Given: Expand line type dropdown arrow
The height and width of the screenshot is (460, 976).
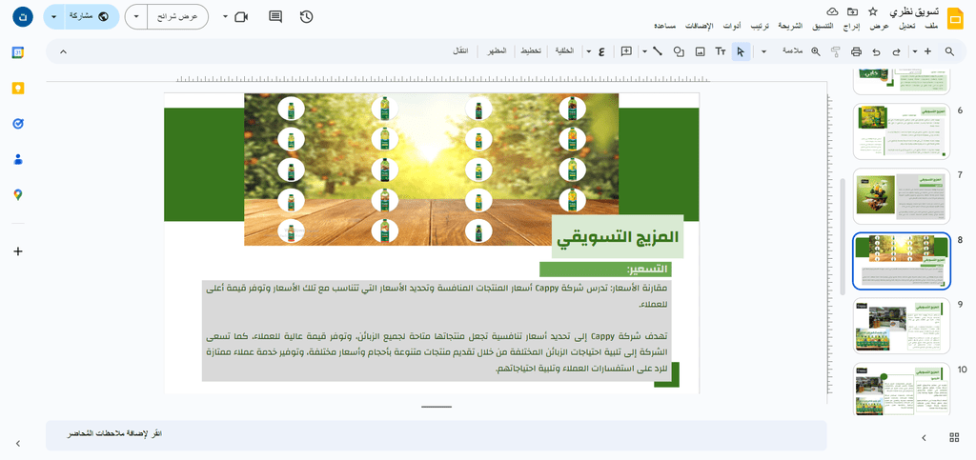Looking at the screenshot, I should [x=645, y=51].
